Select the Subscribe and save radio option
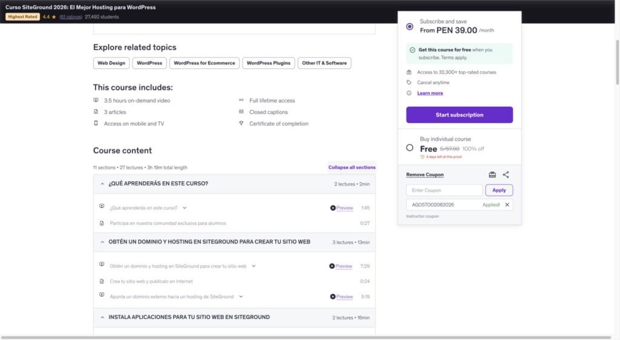Screen dimensions: 620x340 coord(410,27)
